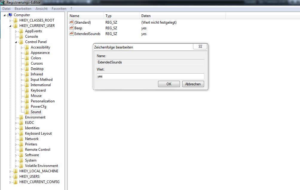Confirm the dialog with OK
The height and width of the screenshot is (190, 300).
coord(169,84)
